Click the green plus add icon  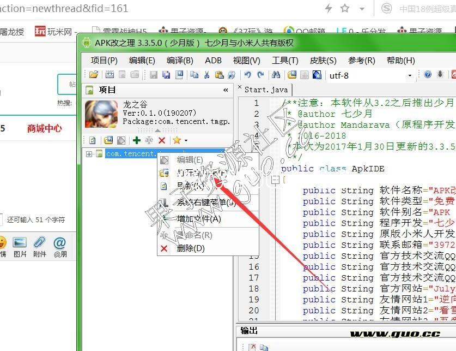(x=137, y=140)
